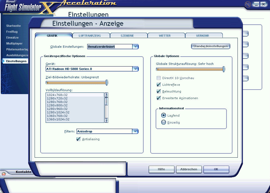Disable Erweiterte Animationen checkbox
Screen dimensions: 270x193
coord(159,98)
